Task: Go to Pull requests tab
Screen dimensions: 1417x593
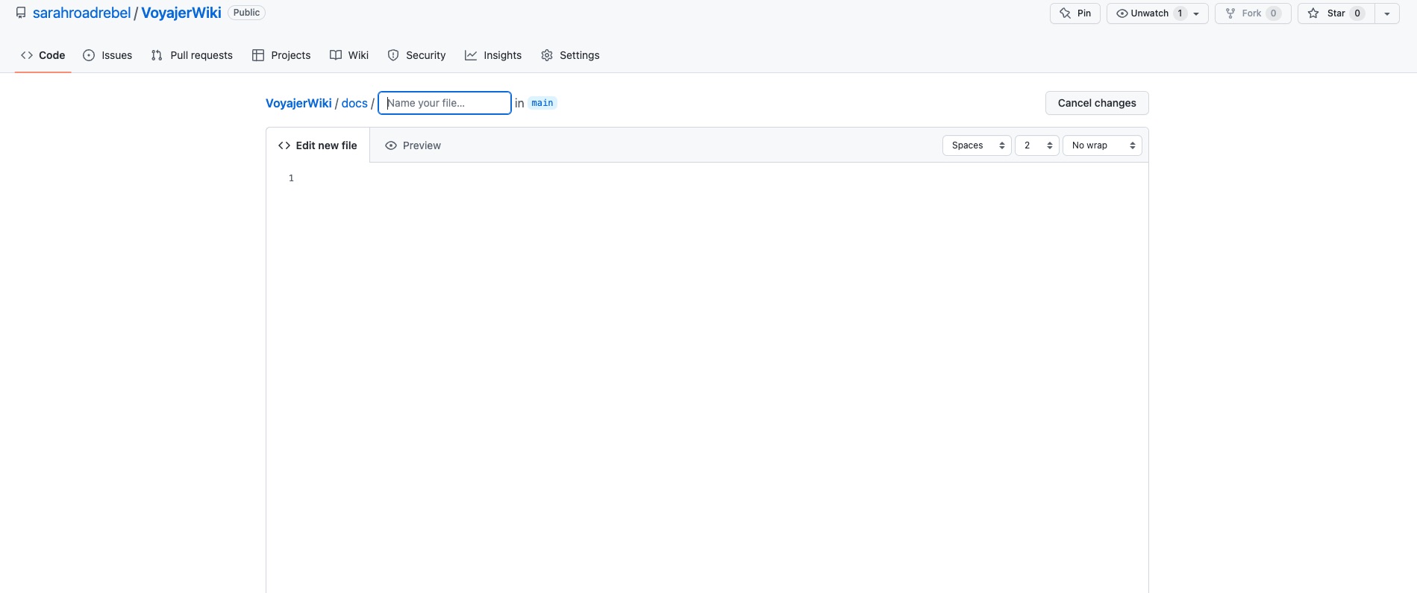Action: 192,55
